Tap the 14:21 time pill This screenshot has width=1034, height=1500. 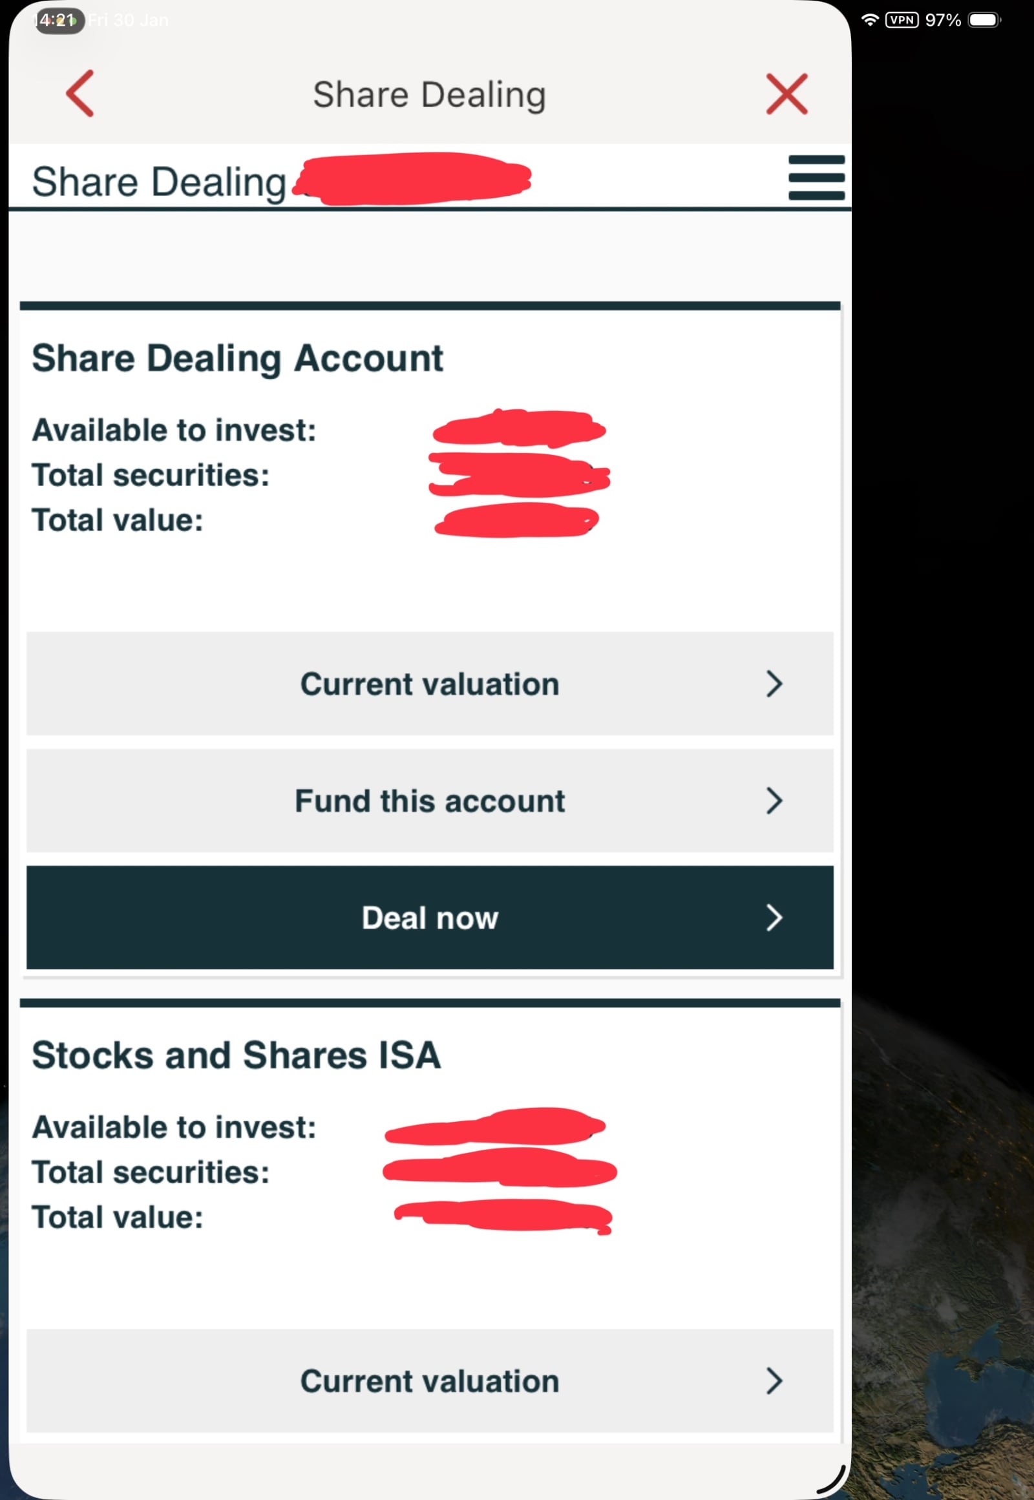pos(58,21)
